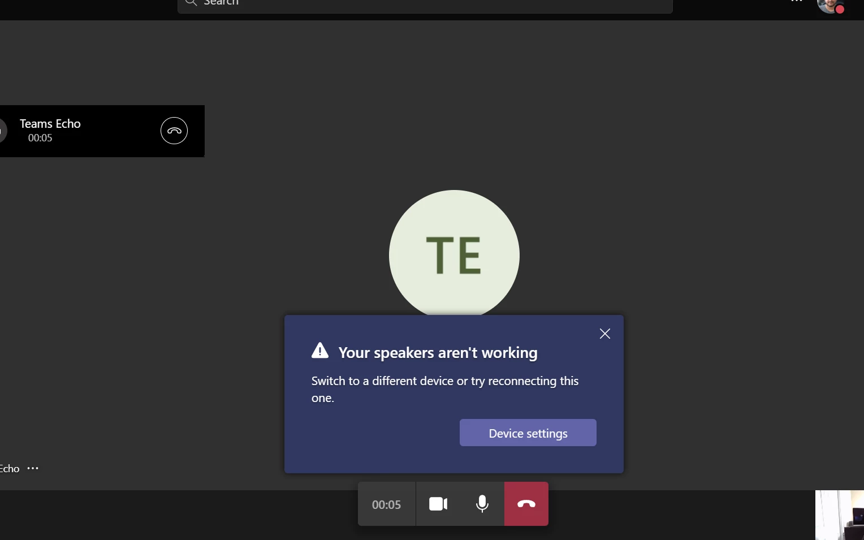Select the Teams Echo call title

(x=50, y=124)
